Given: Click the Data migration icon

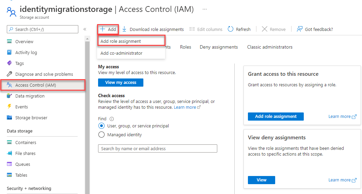Looking at the screenshot, I should (9, 95).
